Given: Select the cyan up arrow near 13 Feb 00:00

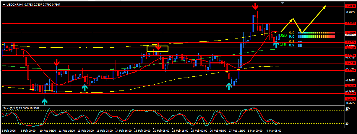Looking at the screenshot, I should tap(85, 88).
